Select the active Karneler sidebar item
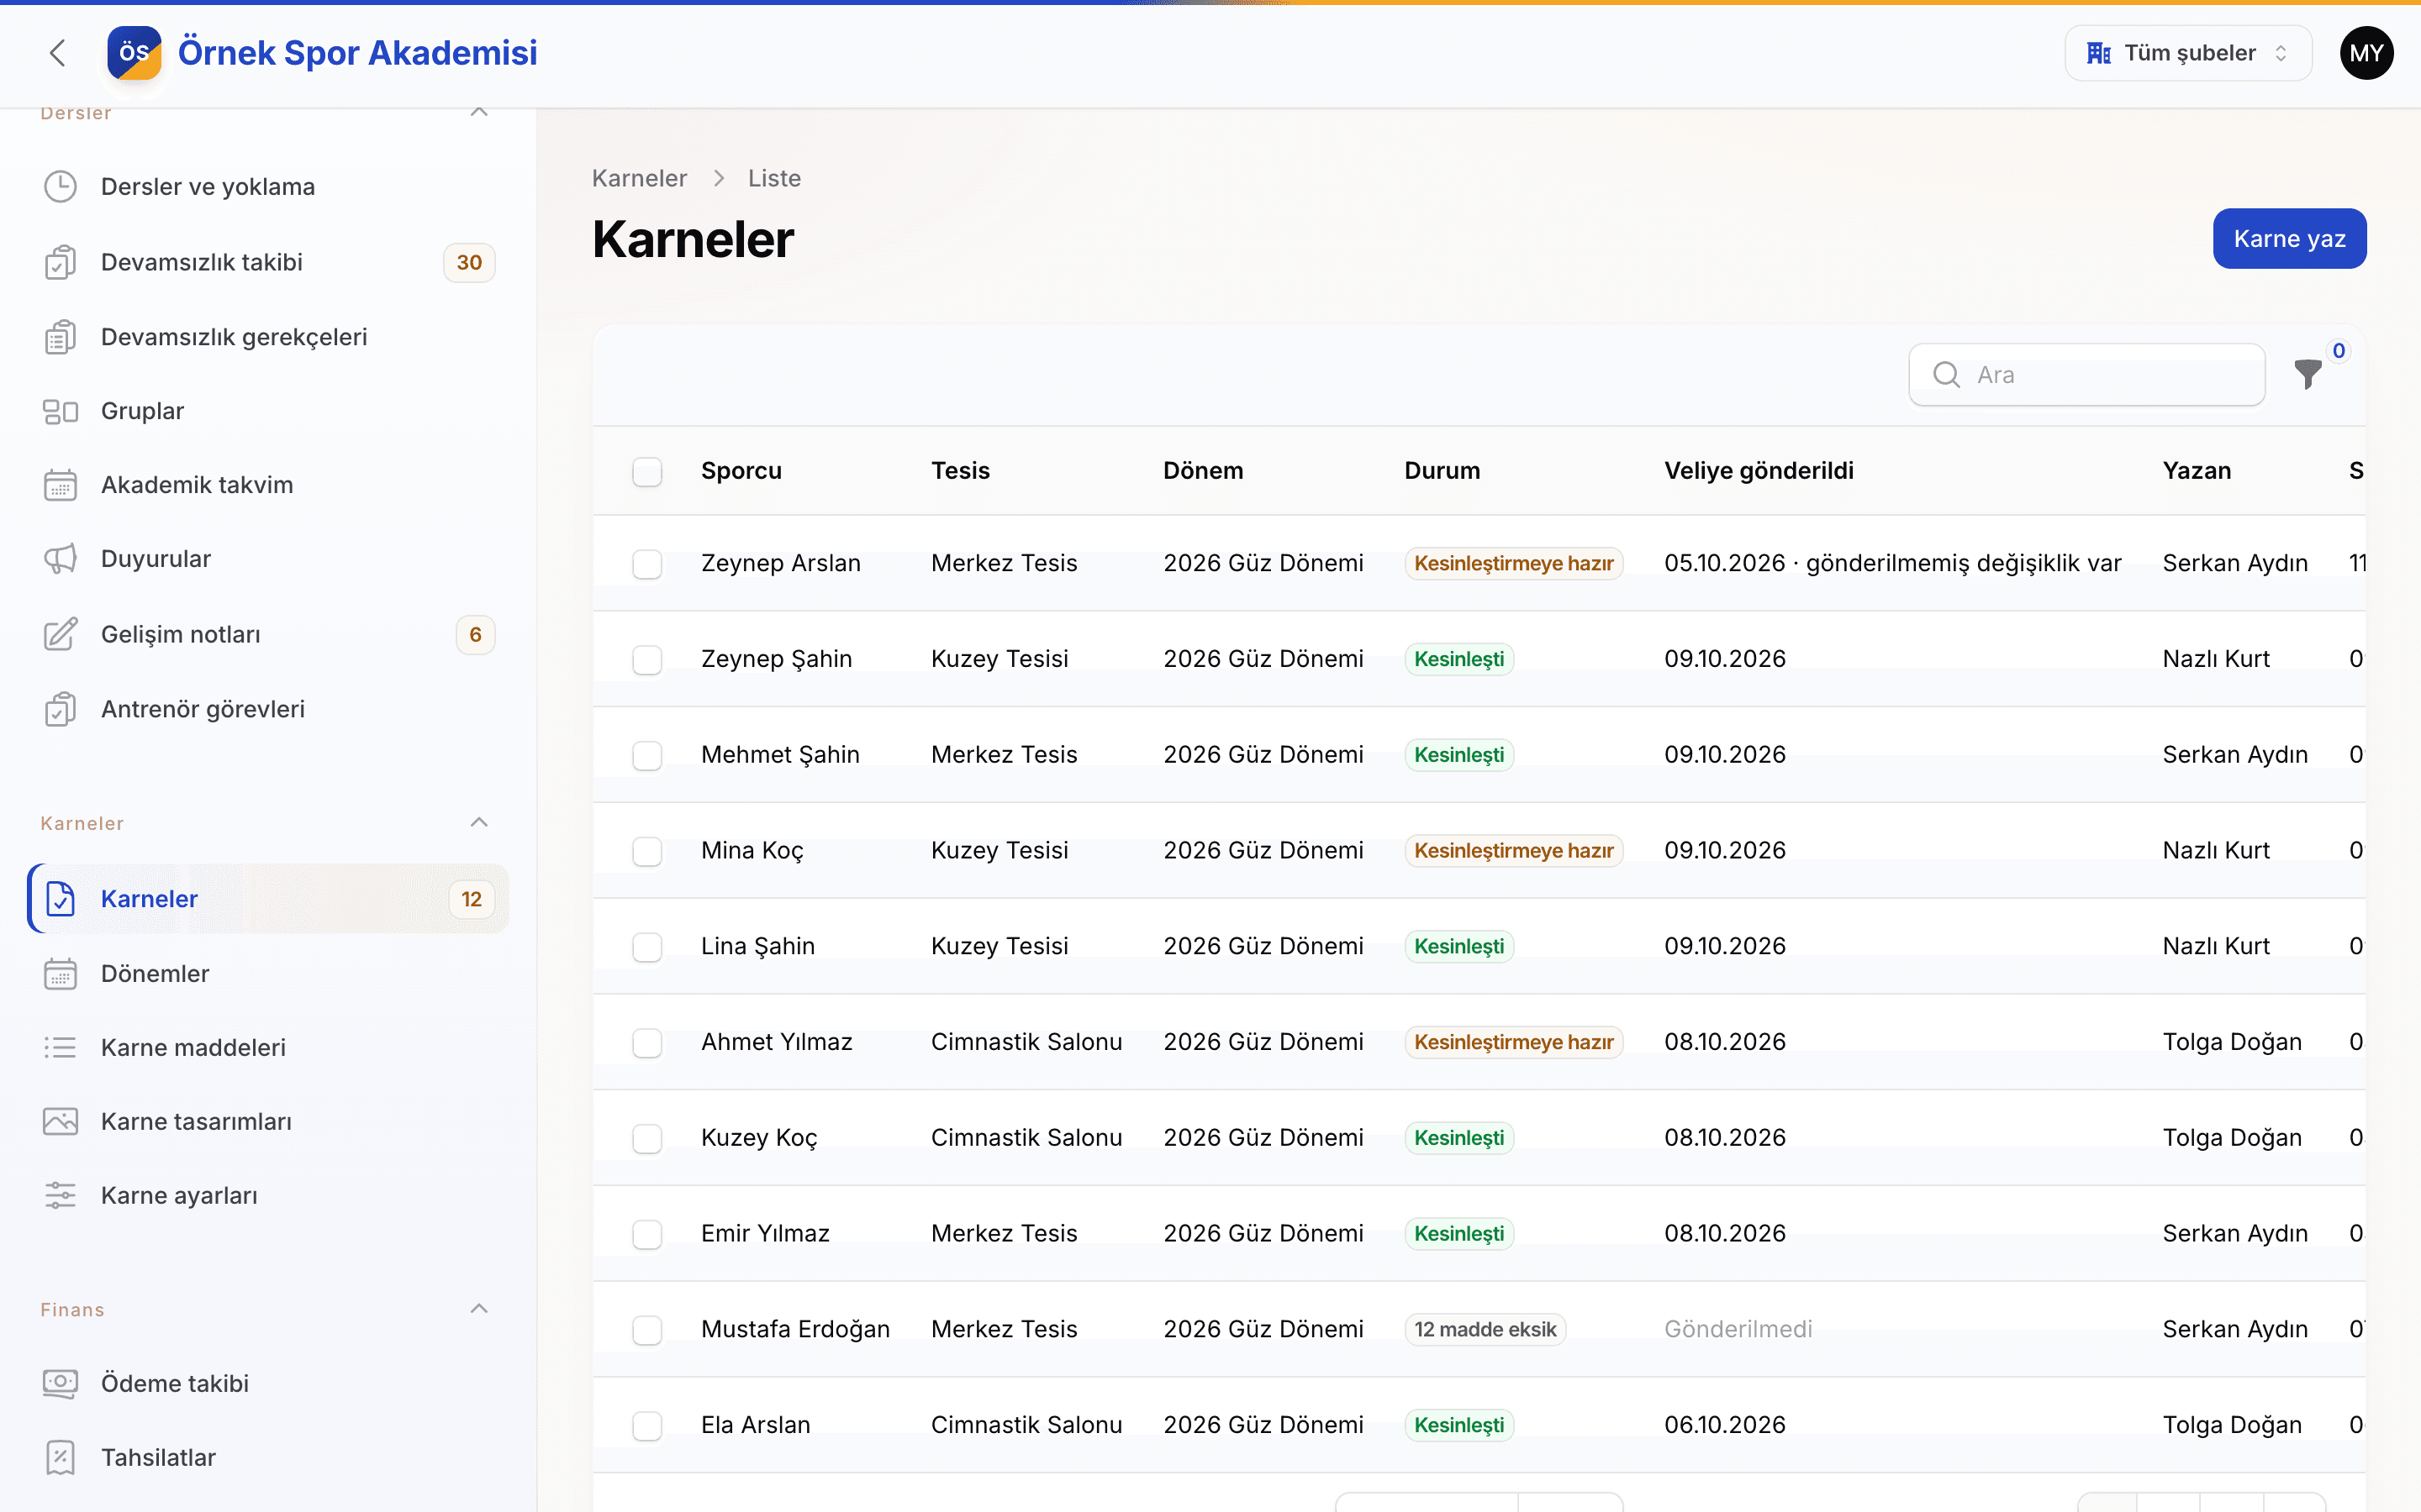 tap(268, 898)
